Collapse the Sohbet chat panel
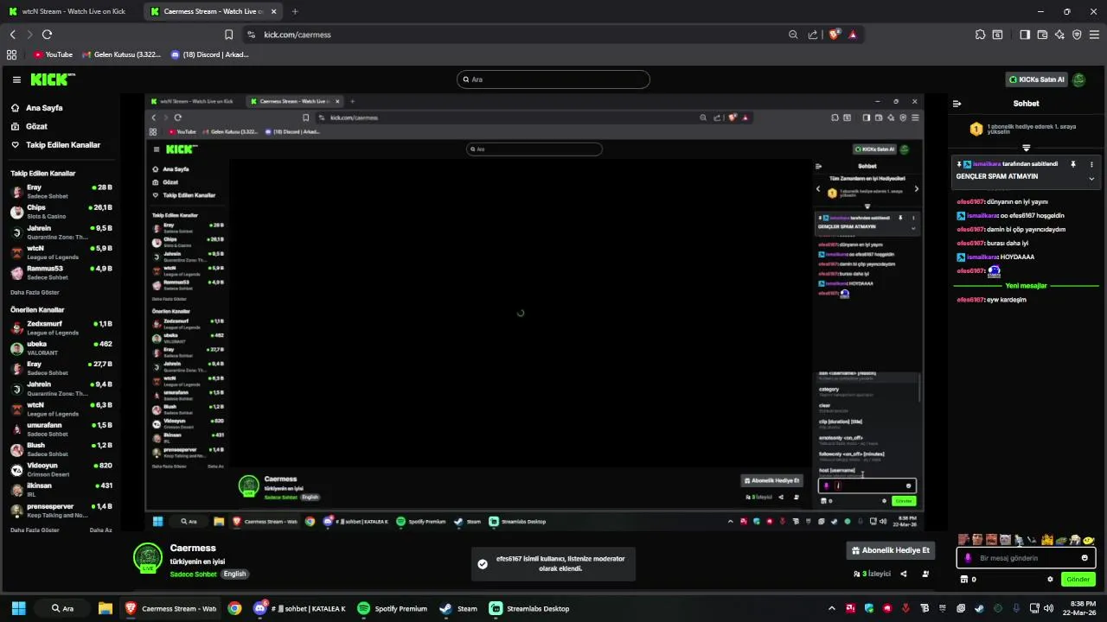 957,104
